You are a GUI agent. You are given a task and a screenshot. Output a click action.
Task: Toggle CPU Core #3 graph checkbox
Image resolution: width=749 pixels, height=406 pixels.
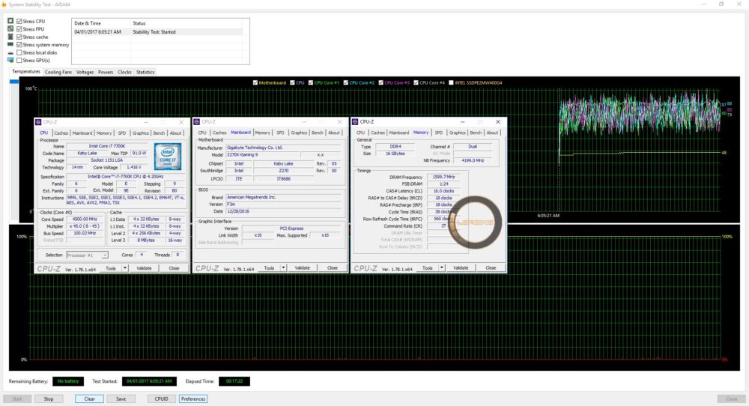pos(380,82)
